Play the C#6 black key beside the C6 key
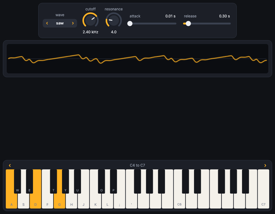 (x=185, y=181)
